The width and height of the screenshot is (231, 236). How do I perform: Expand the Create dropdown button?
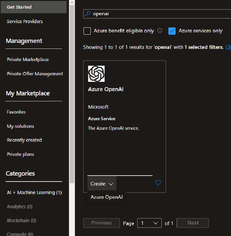pos(102,184)
